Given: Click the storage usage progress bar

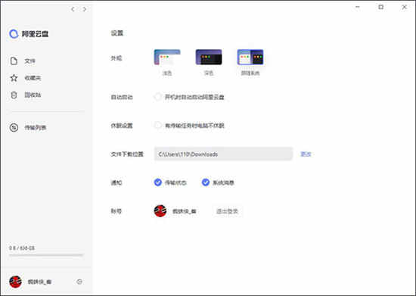Looking at the screenshot, I should [46, 255].
